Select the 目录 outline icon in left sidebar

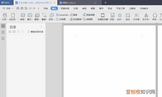point(3,26)
